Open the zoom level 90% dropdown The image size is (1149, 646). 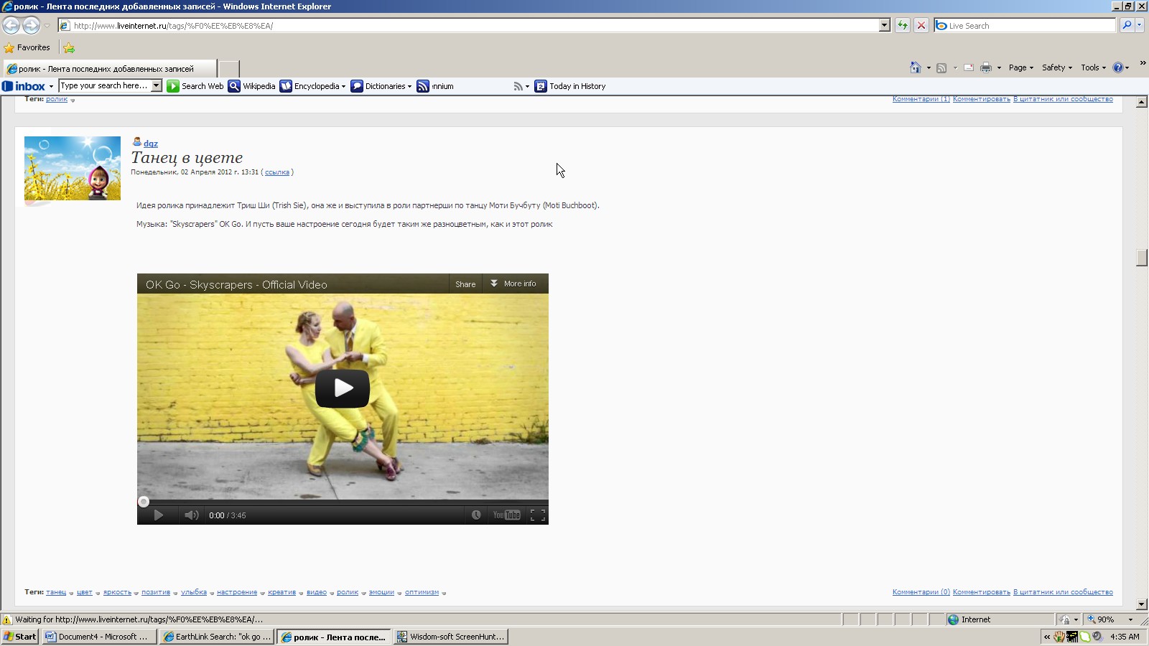pyautogui.click(x=1130, y=619)
